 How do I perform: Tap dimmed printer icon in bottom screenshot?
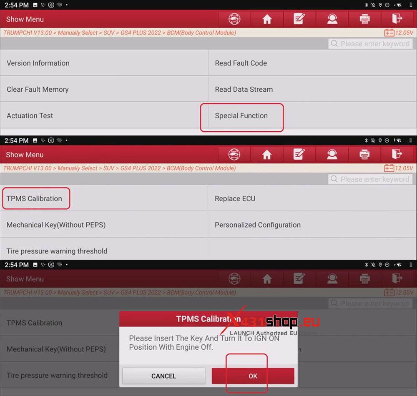[364, 279]
